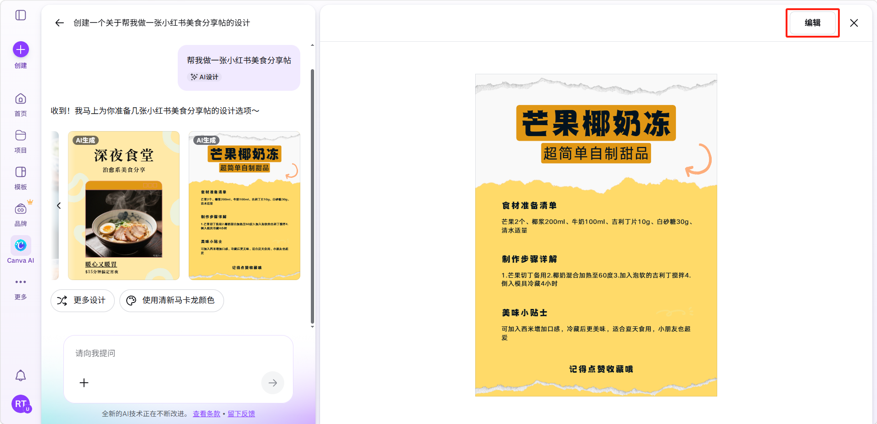
Task: Select the late-night diner design thumbnail
Action: pos(124,205)
